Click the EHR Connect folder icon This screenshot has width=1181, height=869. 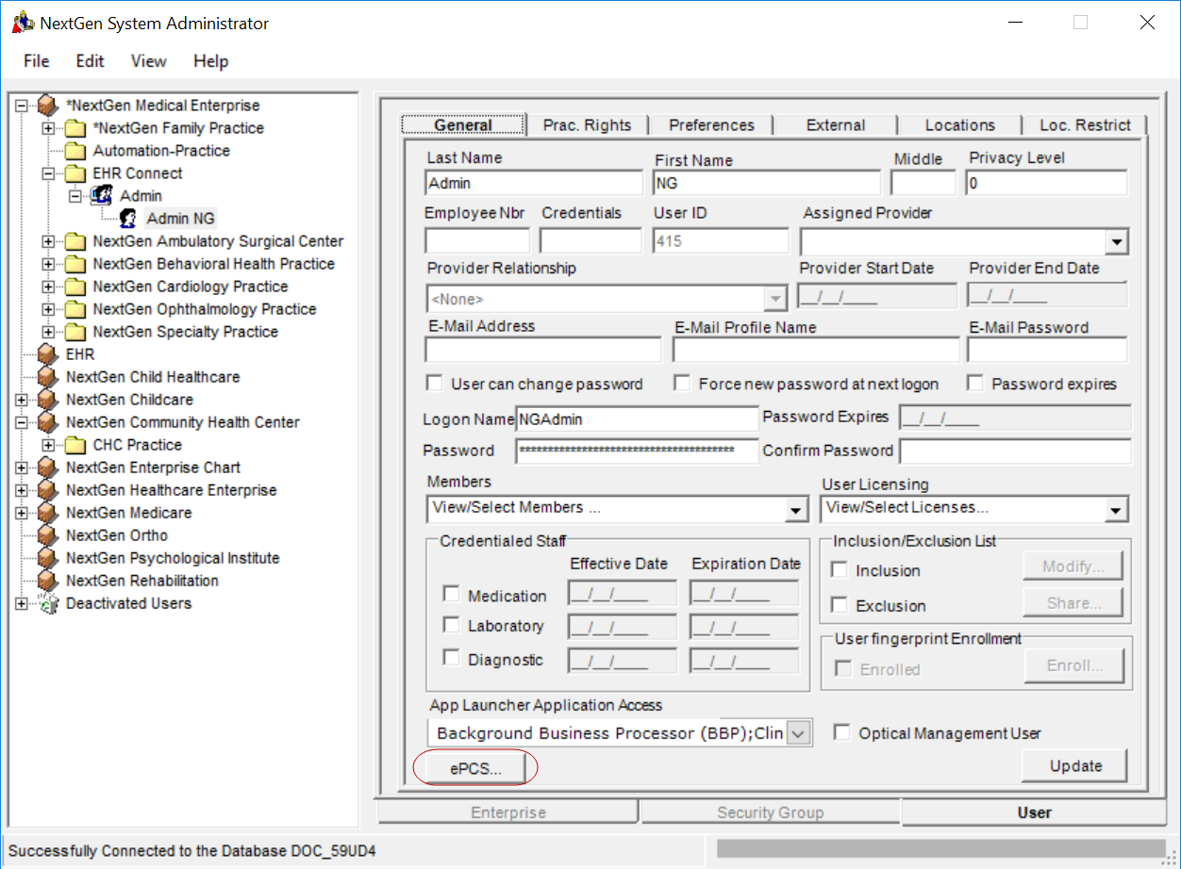tap(75, 173)
